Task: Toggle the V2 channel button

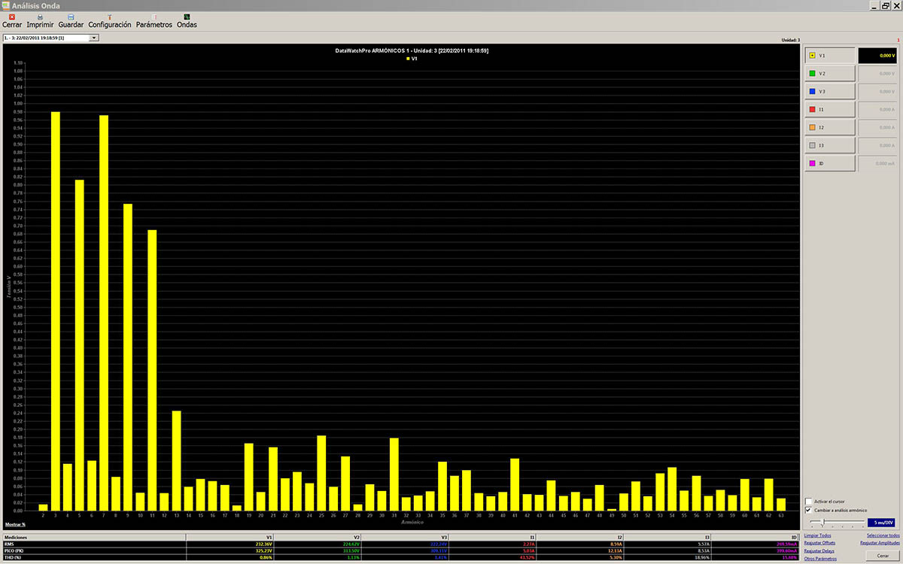Action: [x=830, y=74]
